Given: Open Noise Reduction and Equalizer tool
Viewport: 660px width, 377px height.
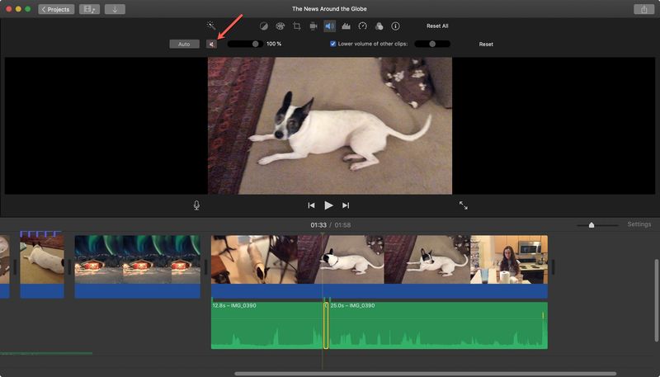Looking at the screenshot, I should click(x=346, y=26).
